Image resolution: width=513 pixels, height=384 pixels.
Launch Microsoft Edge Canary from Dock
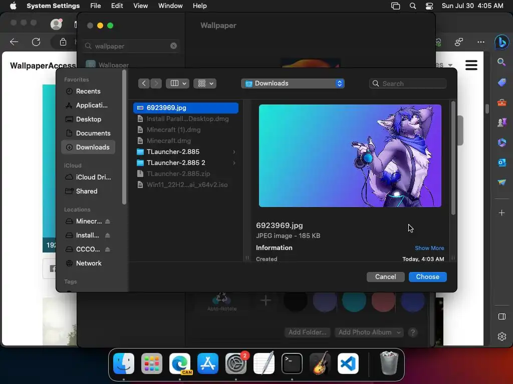pos(180,363)
